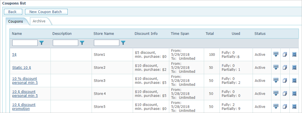The width and height of the screenshot is (302, 113).
Task: Open the Static 10 $ coupon link
Action: pyautogui.click(x=22, y=67)
